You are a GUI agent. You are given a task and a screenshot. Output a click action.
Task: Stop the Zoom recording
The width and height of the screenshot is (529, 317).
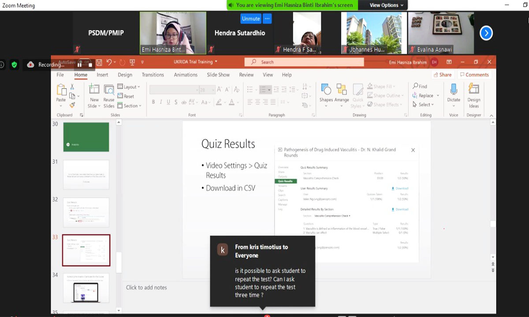point(90,65)
